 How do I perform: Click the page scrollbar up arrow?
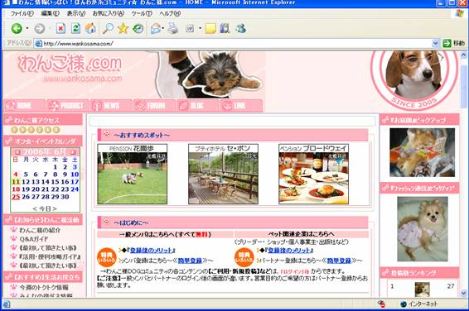(463, 55)
